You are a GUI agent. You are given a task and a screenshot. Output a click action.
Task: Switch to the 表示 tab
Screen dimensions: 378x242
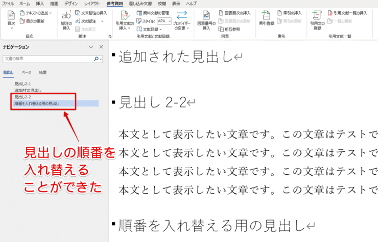click(176, 4)
